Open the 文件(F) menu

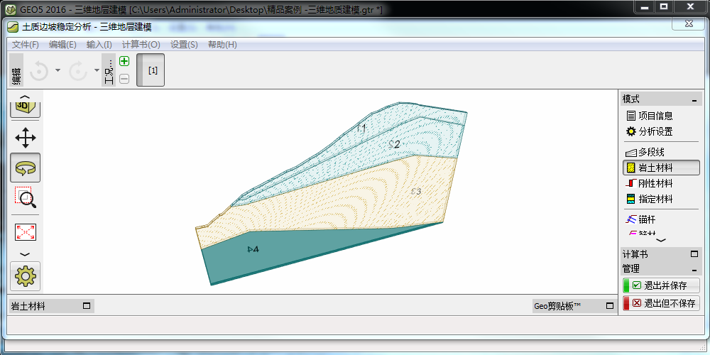(26, 45)
